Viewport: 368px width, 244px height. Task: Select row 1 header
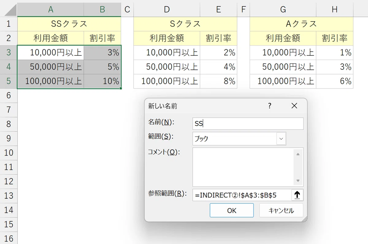click(x=9, y=24)
